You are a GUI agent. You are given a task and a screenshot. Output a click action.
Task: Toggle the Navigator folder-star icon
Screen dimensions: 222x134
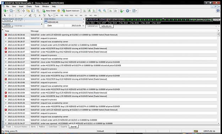pyautogui.click(x=28, y=11)
